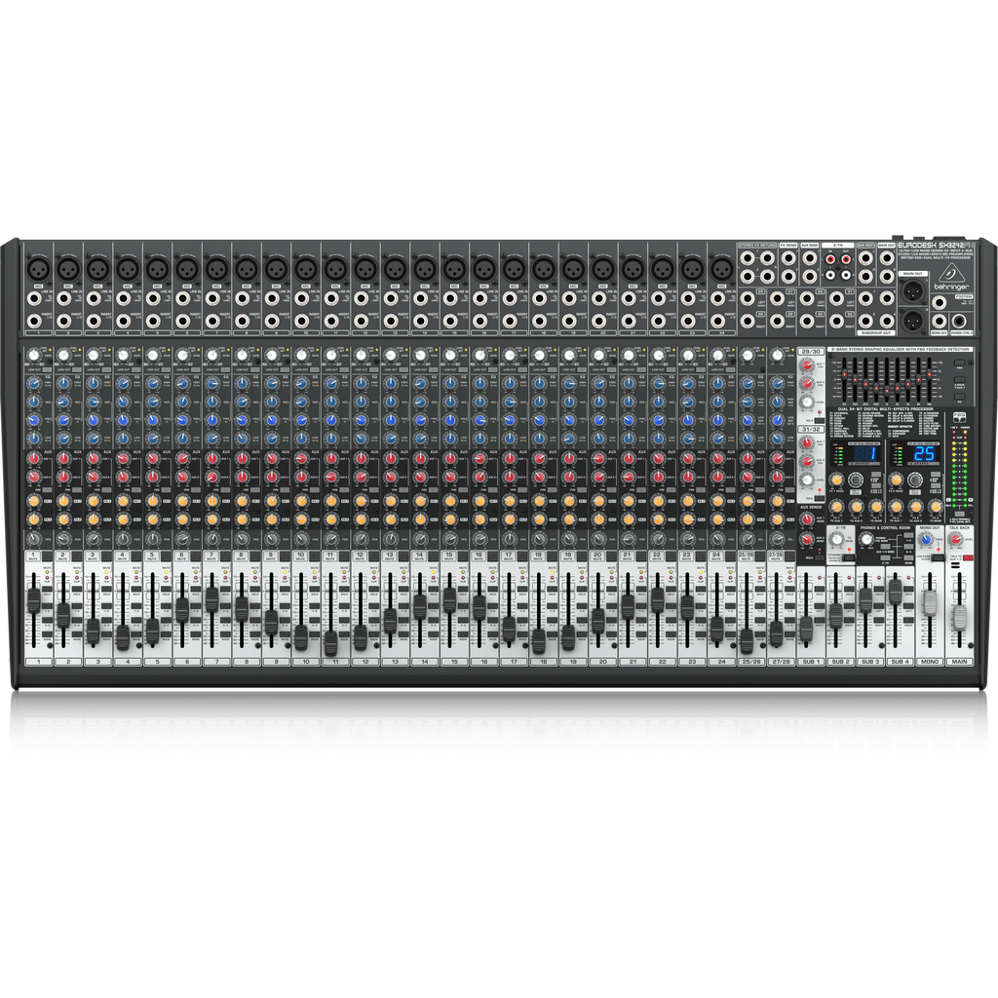Click the MAIN label below the fader

click(960, 662)
